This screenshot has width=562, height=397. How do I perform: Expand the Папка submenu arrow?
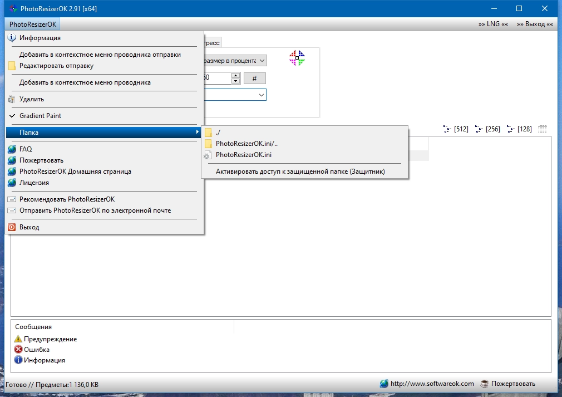197,133
